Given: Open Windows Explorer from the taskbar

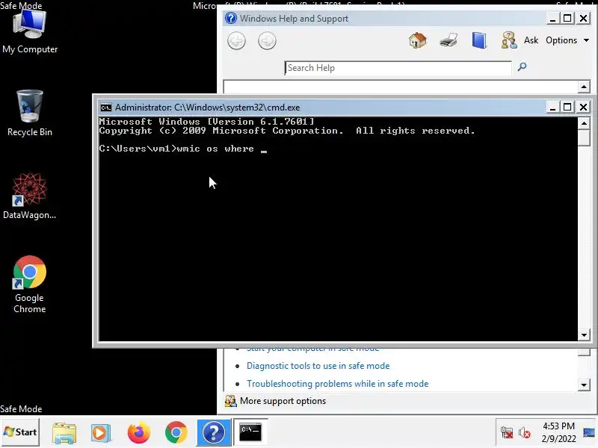Looking at the screenshot, I should pos(64,433).
